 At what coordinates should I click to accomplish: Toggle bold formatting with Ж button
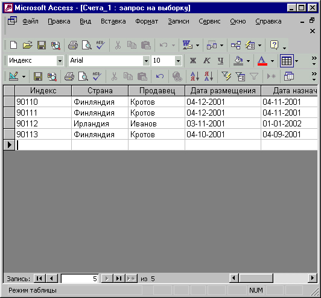click(x=193, y=61)
